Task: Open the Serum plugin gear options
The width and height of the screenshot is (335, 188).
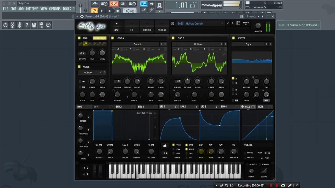Action: (x=82, y=16)
